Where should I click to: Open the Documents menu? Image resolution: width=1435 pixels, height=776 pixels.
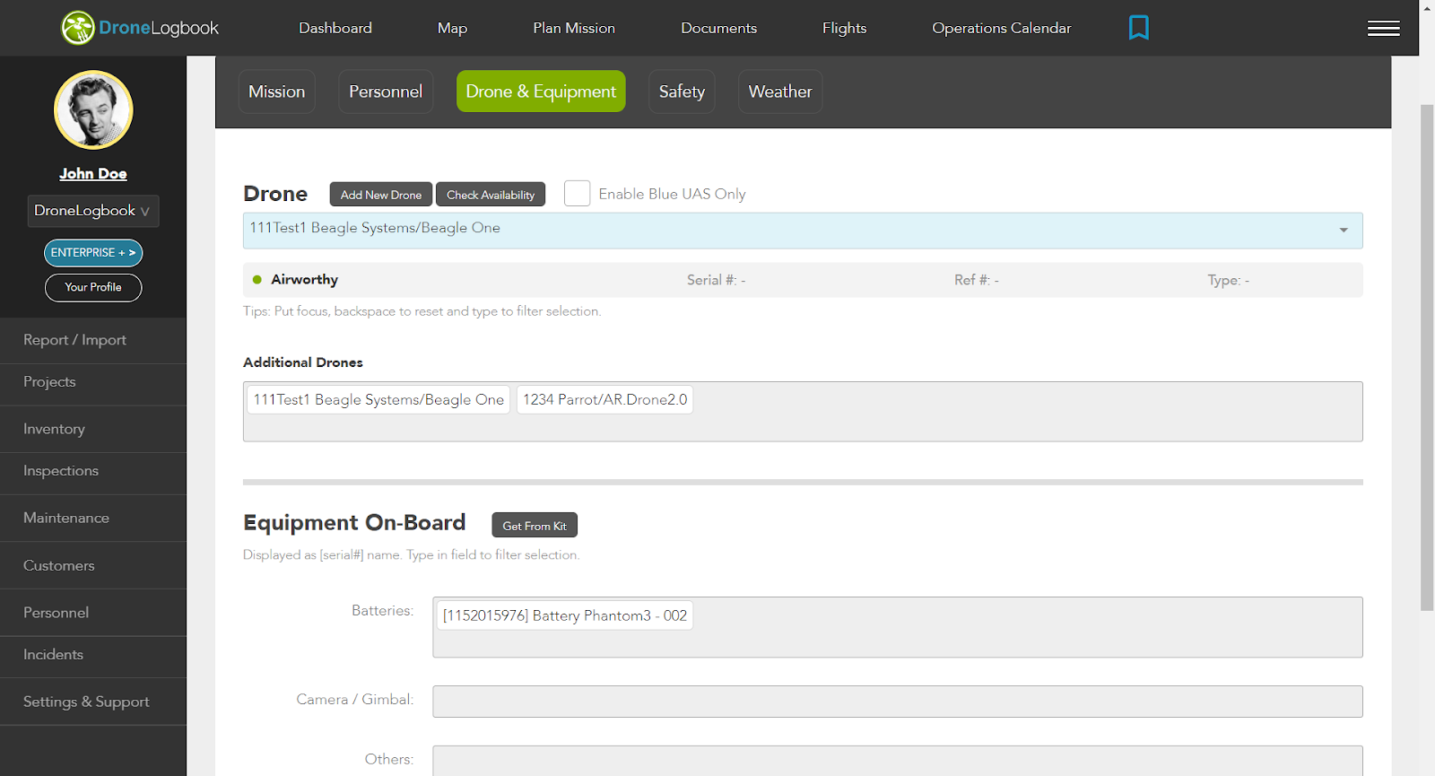coord(718,28)
